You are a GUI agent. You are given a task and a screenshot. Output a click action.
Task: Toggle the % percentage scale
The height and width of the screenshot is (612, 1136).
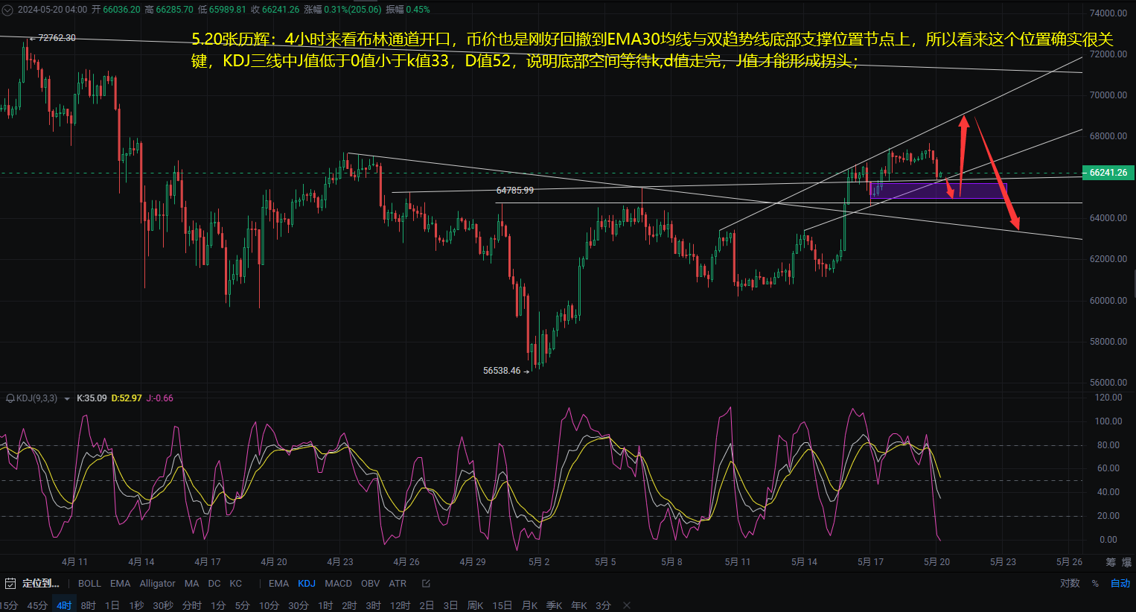(1095, 584)
